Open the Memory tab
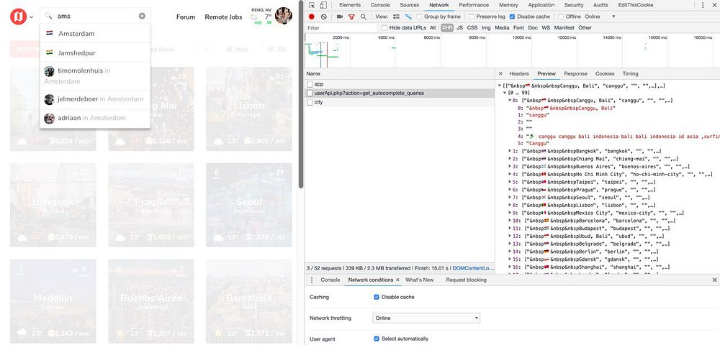The width and height of the screenshot is (720, 345). [x=508, y=5]
